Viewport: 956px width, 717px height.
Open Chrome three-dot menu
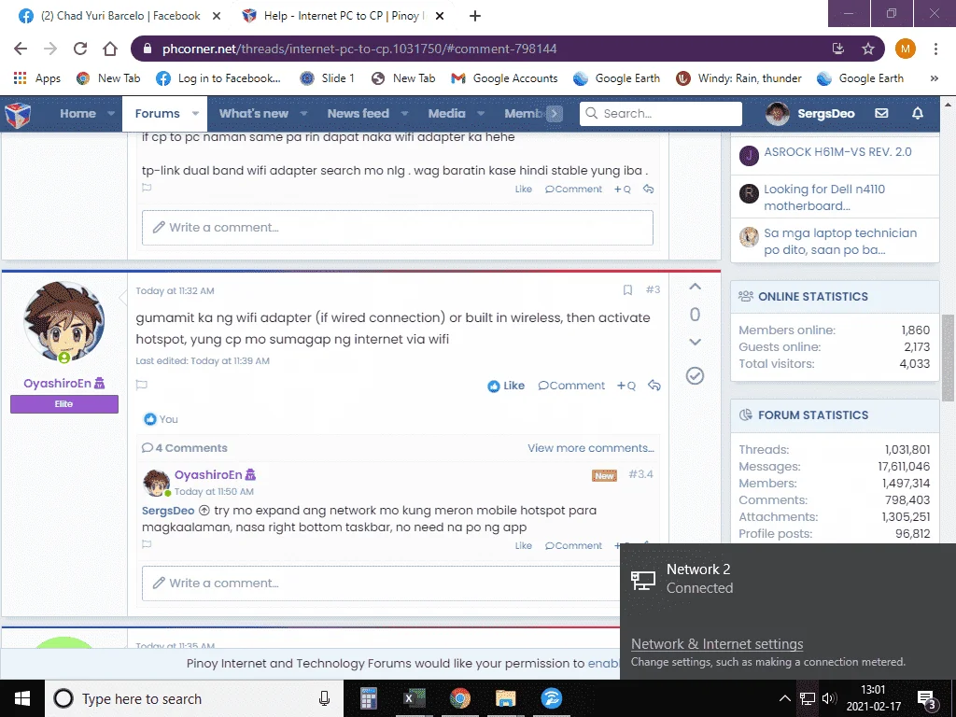(935, 49)
